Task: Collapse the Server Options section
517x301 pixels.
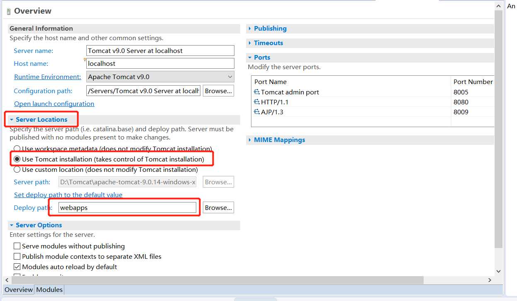Action: click(12, 225)
